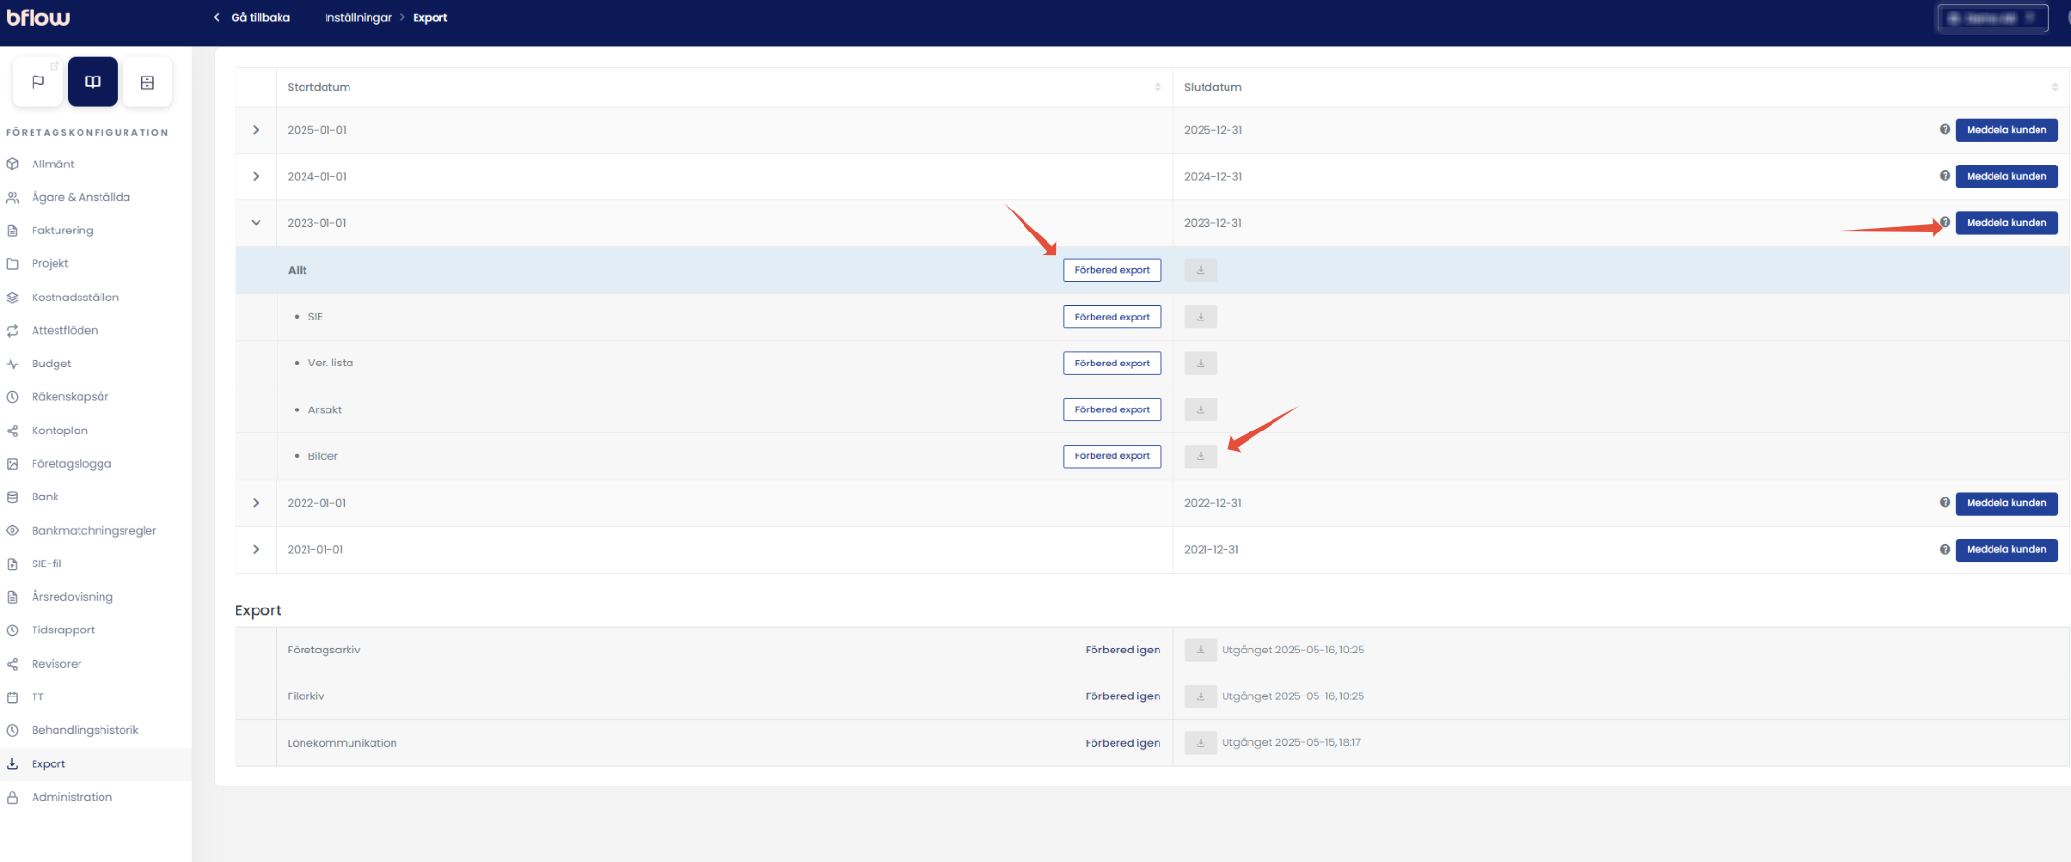Sort by the Startdatum column arrows

pos(1158,87)
